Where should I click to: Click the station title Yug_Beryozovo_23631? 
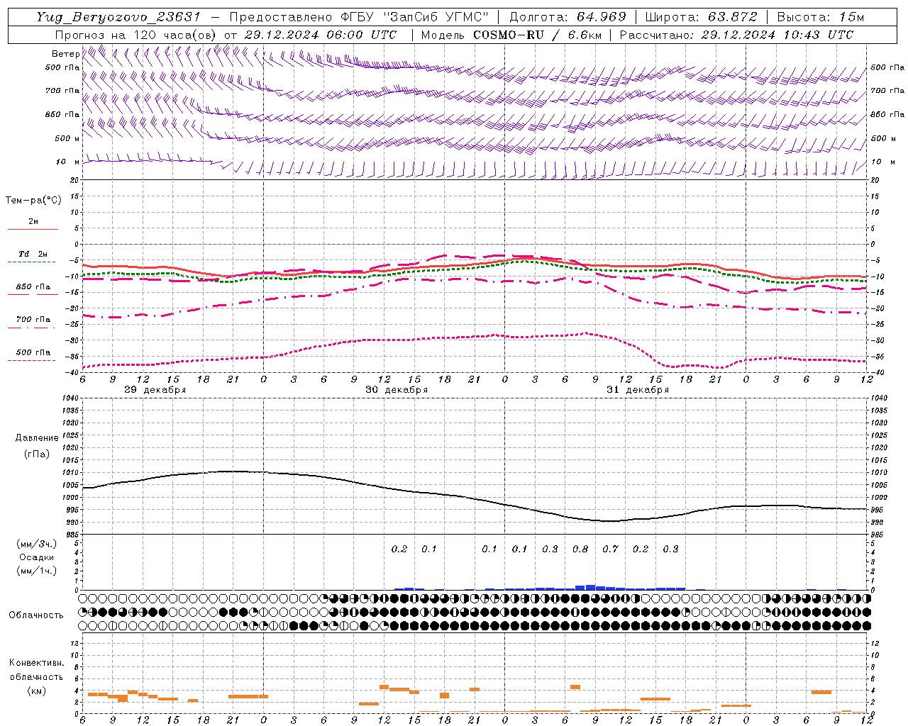click(x=118, y=17)
